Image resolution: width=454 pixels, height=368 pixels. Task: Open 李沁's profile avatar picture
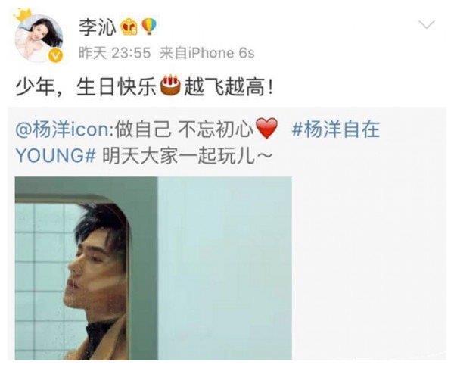coord(39,38)
